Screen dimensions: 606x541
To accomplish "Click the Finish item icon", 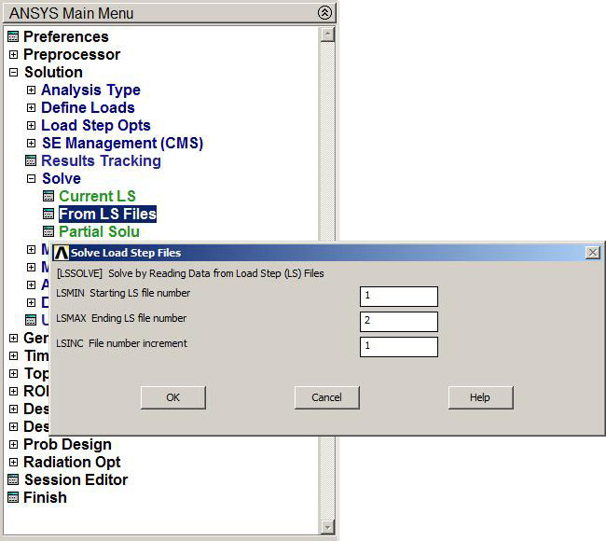I will click(13, 498).
